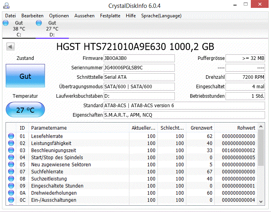The width and height of the screenshot is (271, 212).
Task: Click the Drehzahl 7200 RPM field
Action: pyautogui.click(x=245, y=77)
